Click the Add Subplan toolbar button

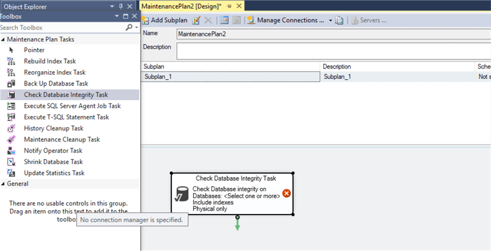(164, 20)
